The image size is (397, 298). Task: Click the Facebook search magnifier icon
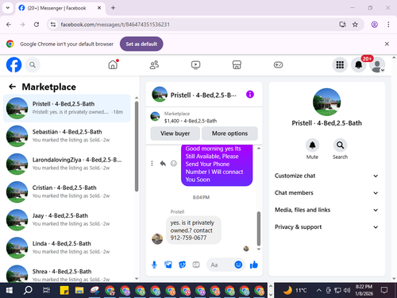[x=33, y=64]
